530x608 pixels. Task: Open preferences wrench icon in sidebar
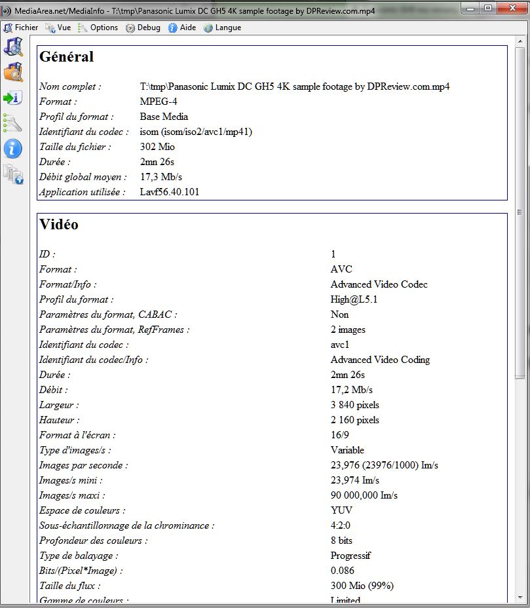(x=13, y=123)
